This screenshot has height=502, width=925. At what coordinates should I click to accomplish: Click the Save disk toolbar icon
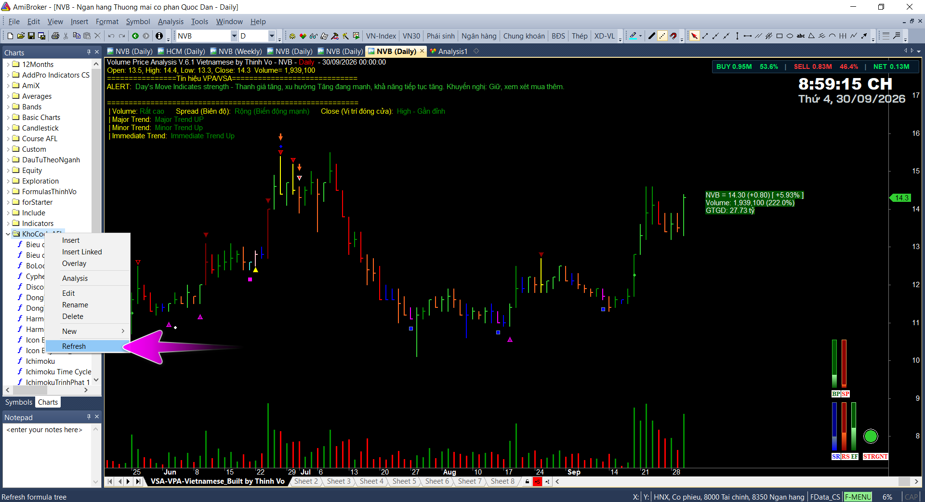[31, 36]
